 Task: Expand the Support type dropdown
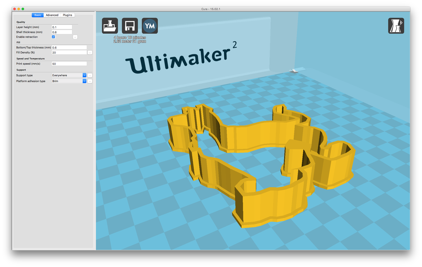(x=69, y=75)
